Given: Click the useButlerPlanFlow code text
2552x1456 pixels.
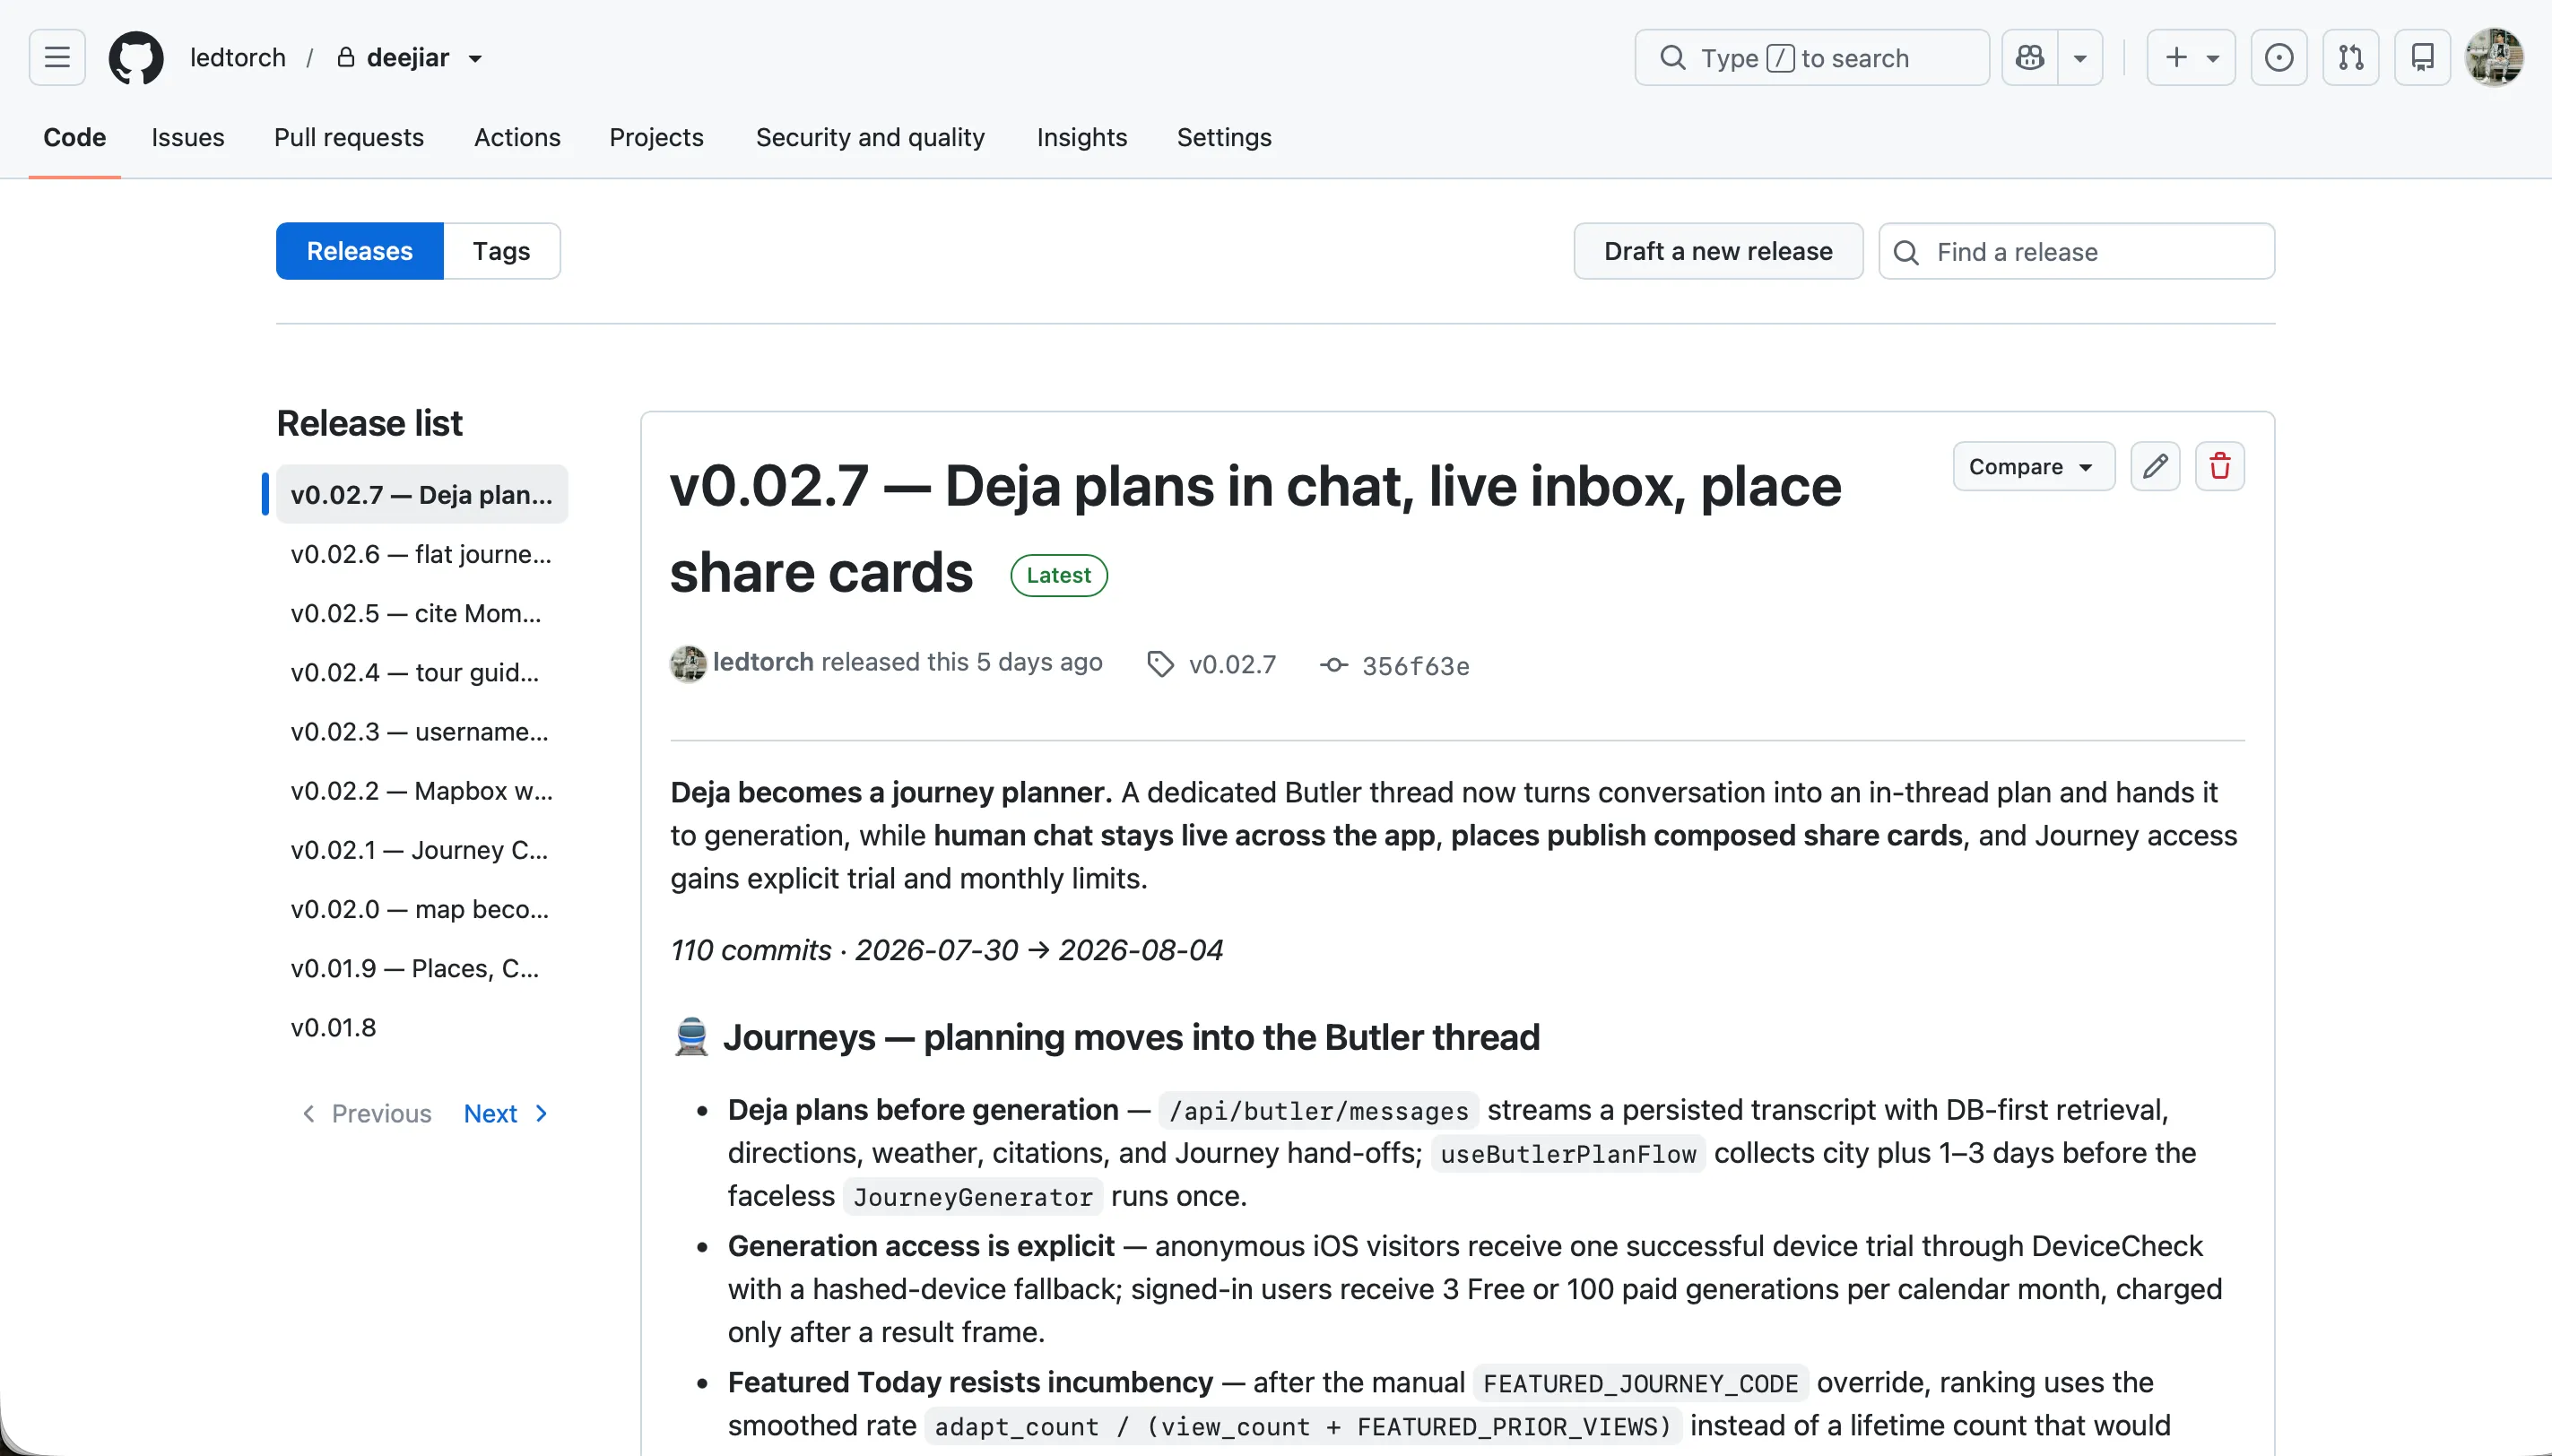Looking at the screenshot, I should 1568,1154.
